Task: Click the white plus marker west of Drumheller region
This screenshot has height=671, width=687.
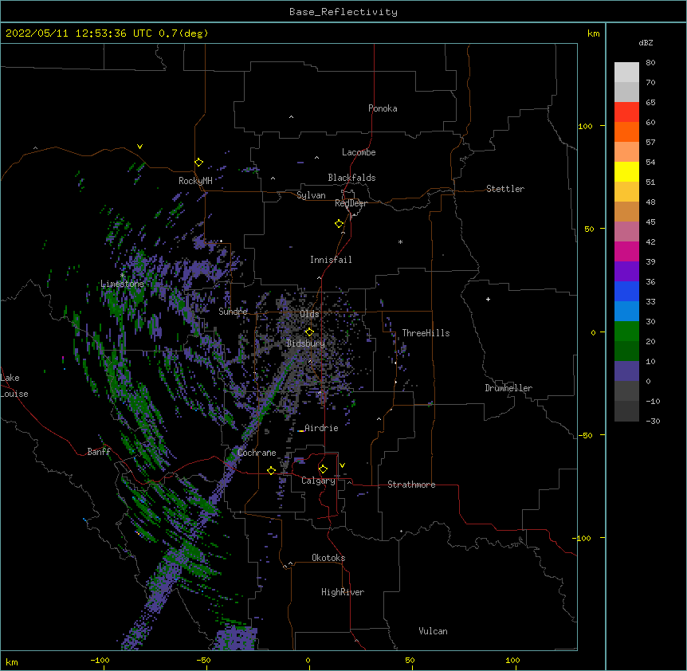Action: 488,299
